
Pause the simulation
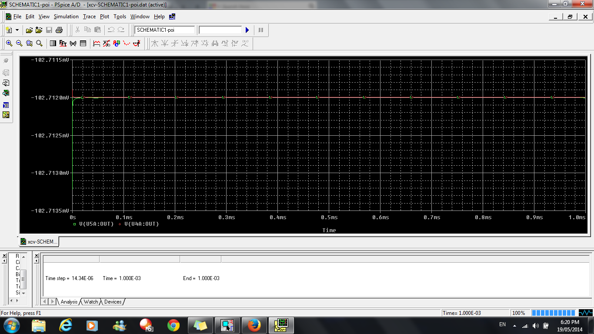[x=261, y=30]
